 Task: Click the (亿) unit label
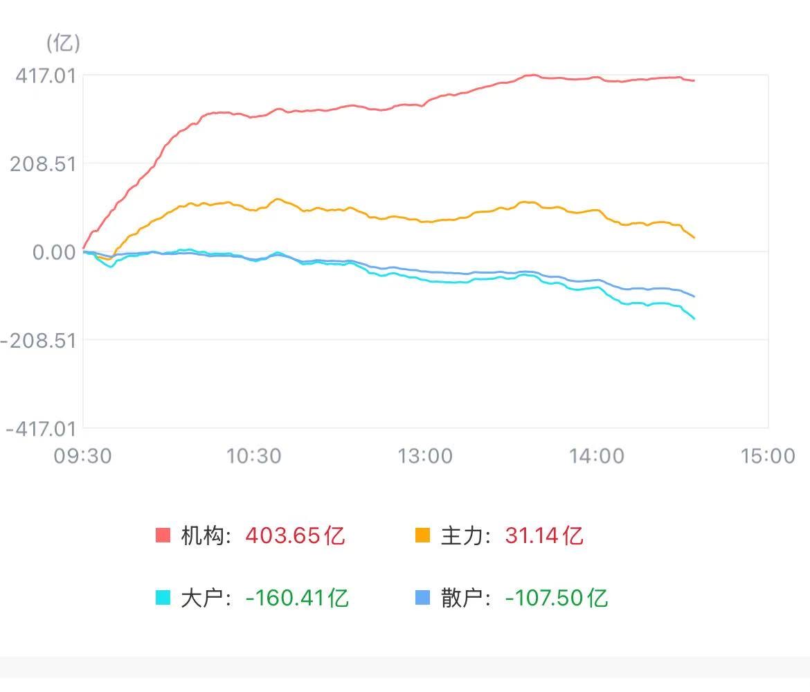point(63,44)
